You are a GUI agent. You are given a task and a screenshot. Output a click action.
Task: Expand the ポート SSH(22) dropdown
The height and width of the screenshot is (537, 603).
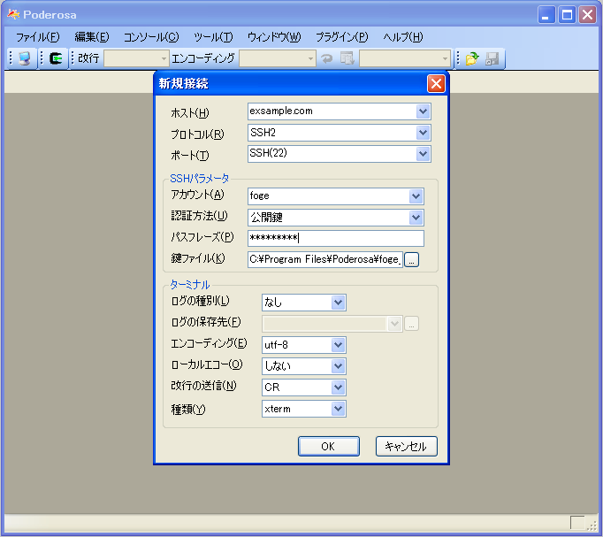(x=423, y=154)
